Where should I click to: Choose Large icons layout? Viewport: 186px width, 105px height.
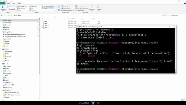point(33,6)
